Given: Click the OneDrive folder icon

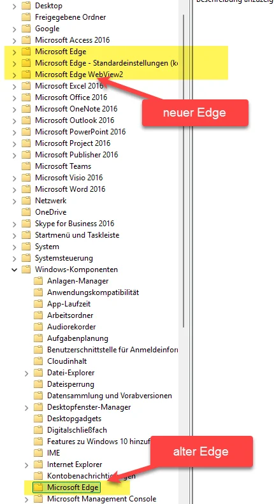Looking at the screenshot, I should coord(26,212).
